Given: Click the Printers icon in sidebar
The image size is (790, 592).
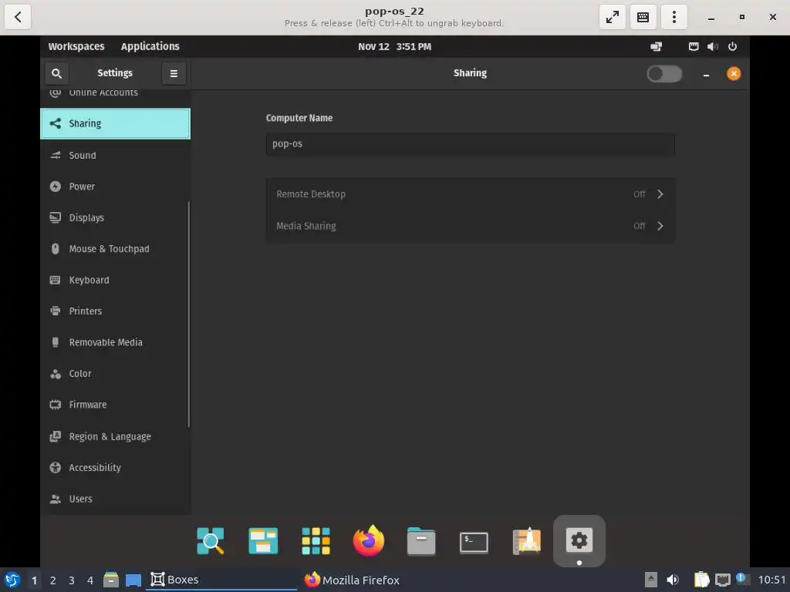Looking at the screenshot, I should click(x=56, y=311).
